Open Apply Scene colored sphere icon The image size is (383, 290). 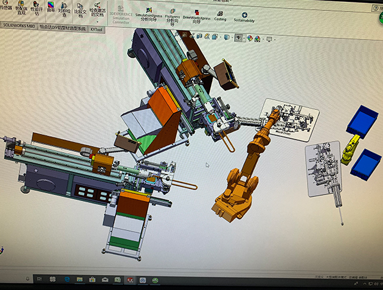point(258,40)
